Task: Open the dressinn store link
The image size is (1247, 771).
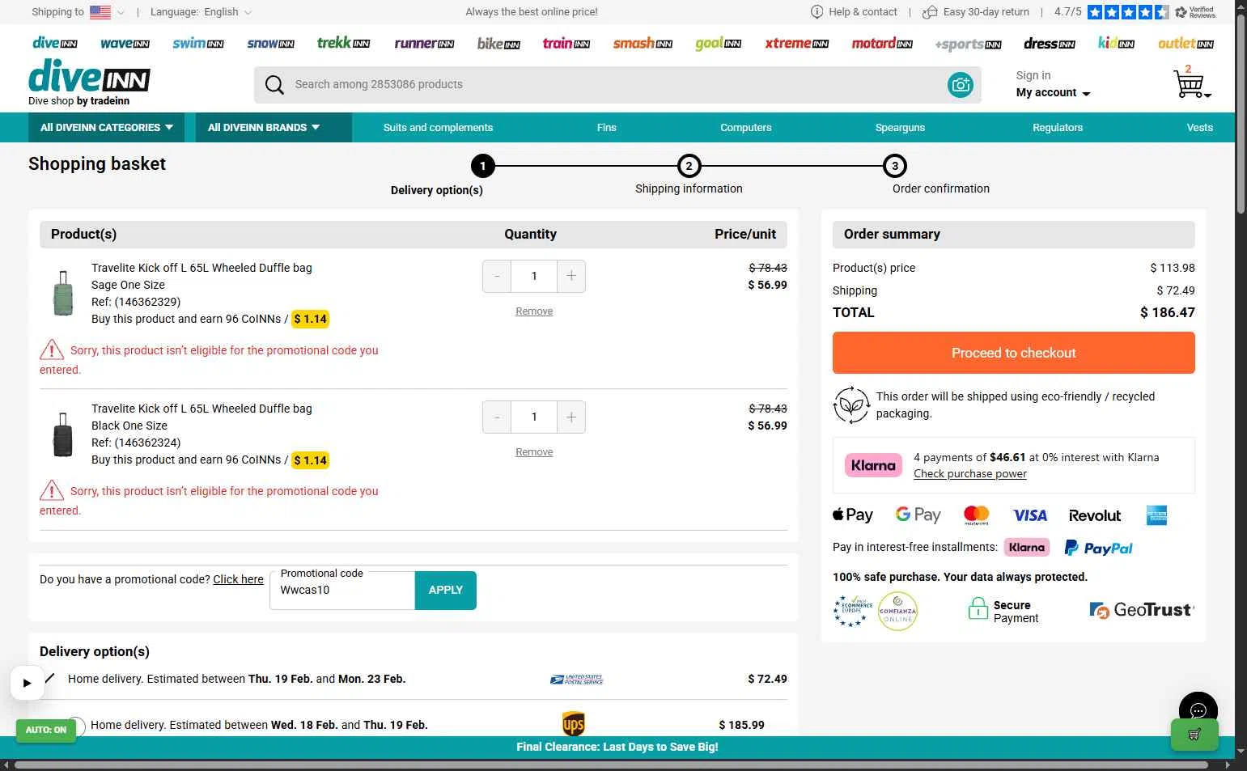Action: tap(1050, 44)
